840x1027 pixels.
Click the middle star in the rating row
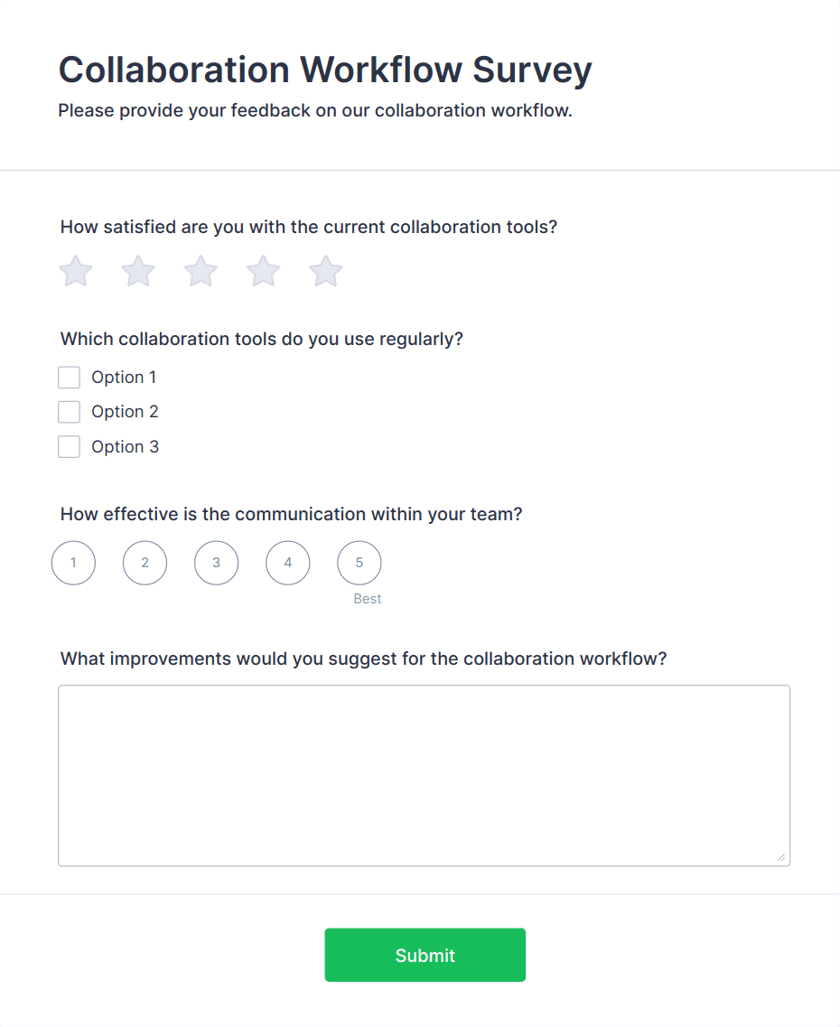pyautogui.click(x=200, y=271)
